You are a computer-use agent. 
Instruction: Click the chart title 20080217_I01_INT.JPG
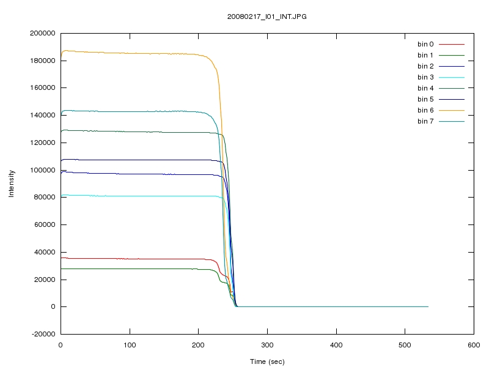(x=267, y=17)
